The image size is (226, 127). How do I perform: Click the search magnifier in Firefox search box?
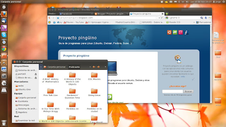tap(202, 18)
